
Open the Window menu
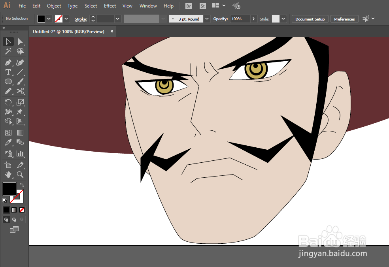click(148, 6)
